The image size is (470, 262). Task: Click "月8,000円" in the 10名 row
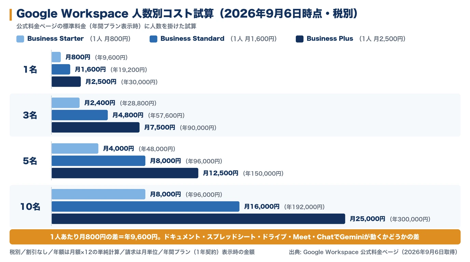165,194
